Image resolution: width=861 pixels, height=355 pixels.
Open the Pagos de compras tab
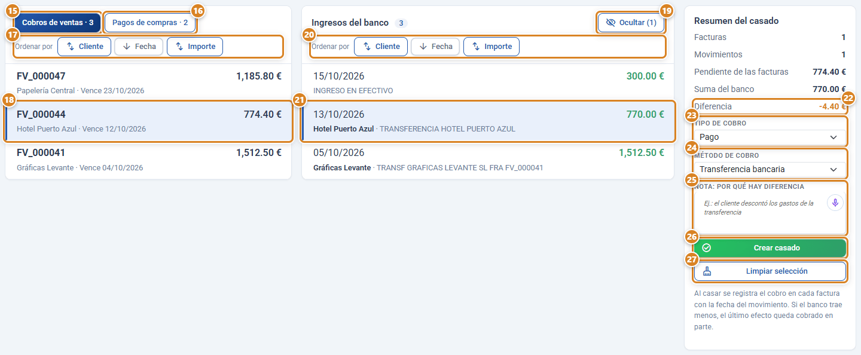click(150, 23)
